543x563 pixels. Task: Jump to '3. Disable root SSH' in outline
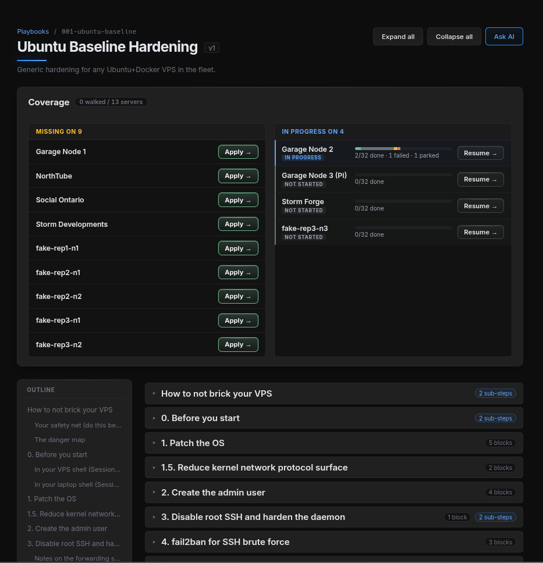[x=73, y=544]
